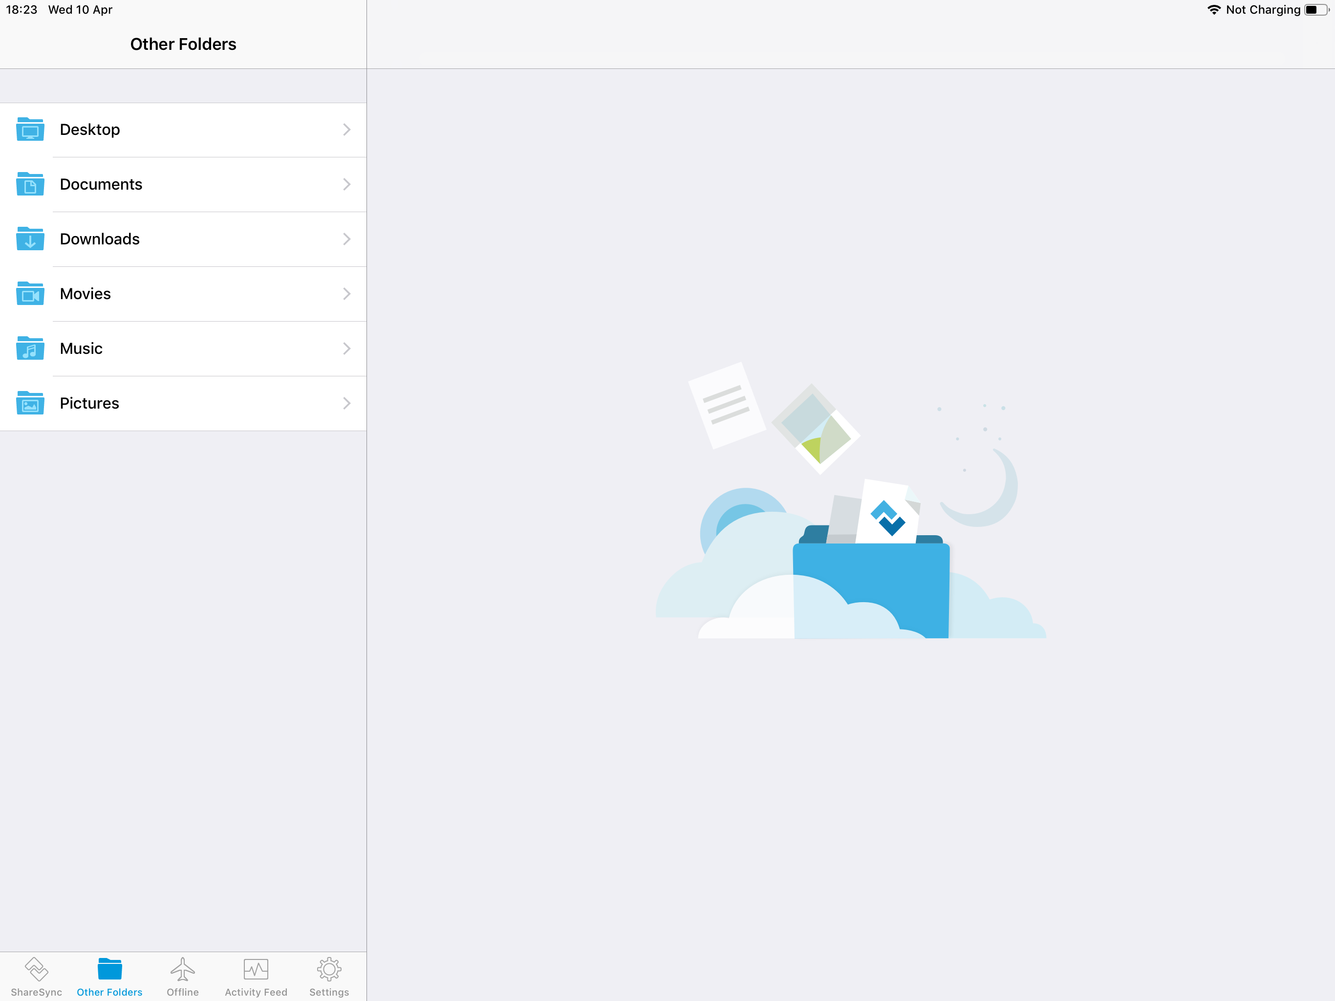1335x1001 pixels.
Task: Select the 'Documents' text label
Action: [x=101, y=184]
